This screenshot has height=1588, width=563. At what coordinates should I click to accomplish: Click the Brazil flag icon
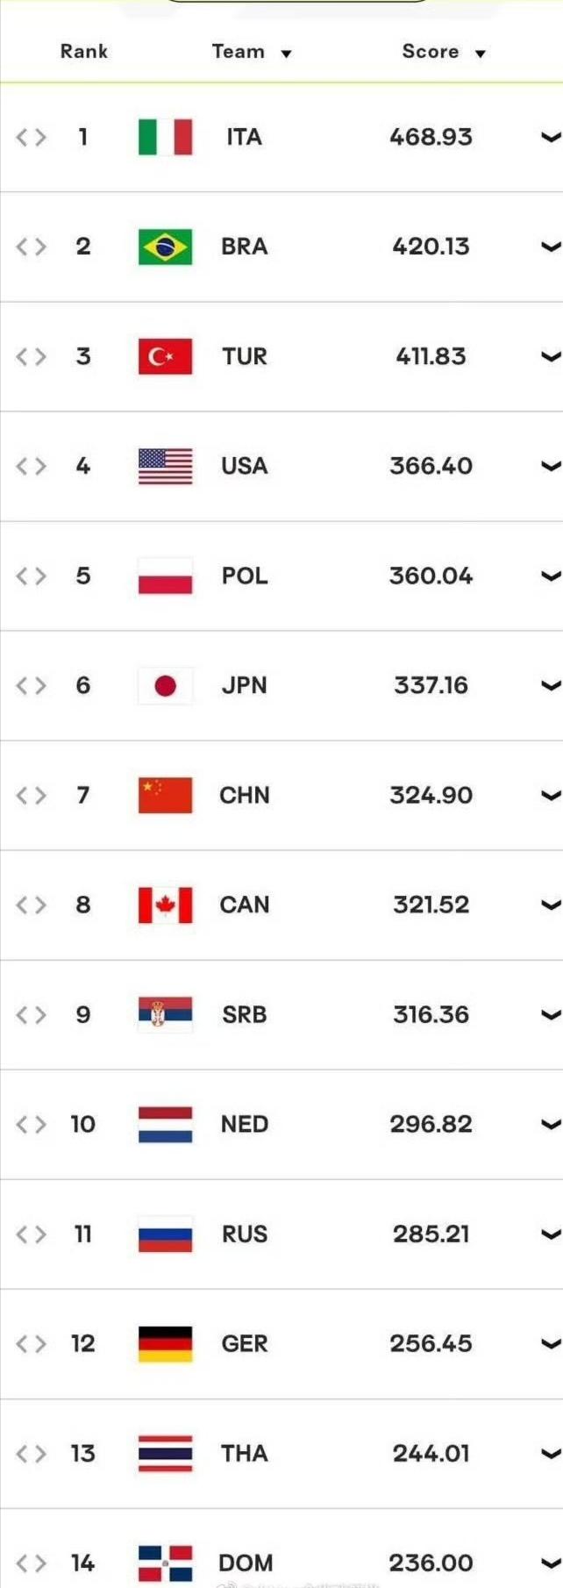(165, 247)
